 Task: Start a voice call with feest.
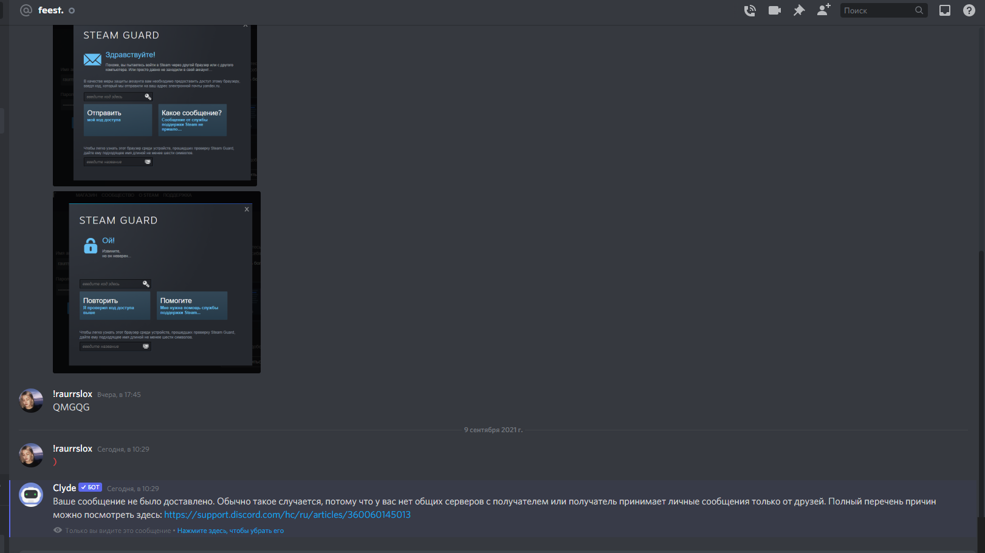pos(750,10)
